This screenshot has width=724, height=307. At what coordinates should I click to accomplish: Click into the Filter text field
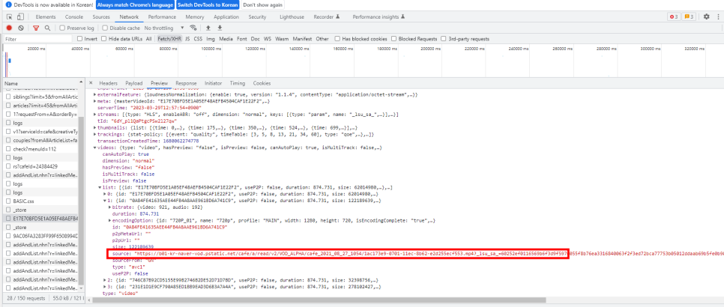pyautogui.click(x=38, y=39)
